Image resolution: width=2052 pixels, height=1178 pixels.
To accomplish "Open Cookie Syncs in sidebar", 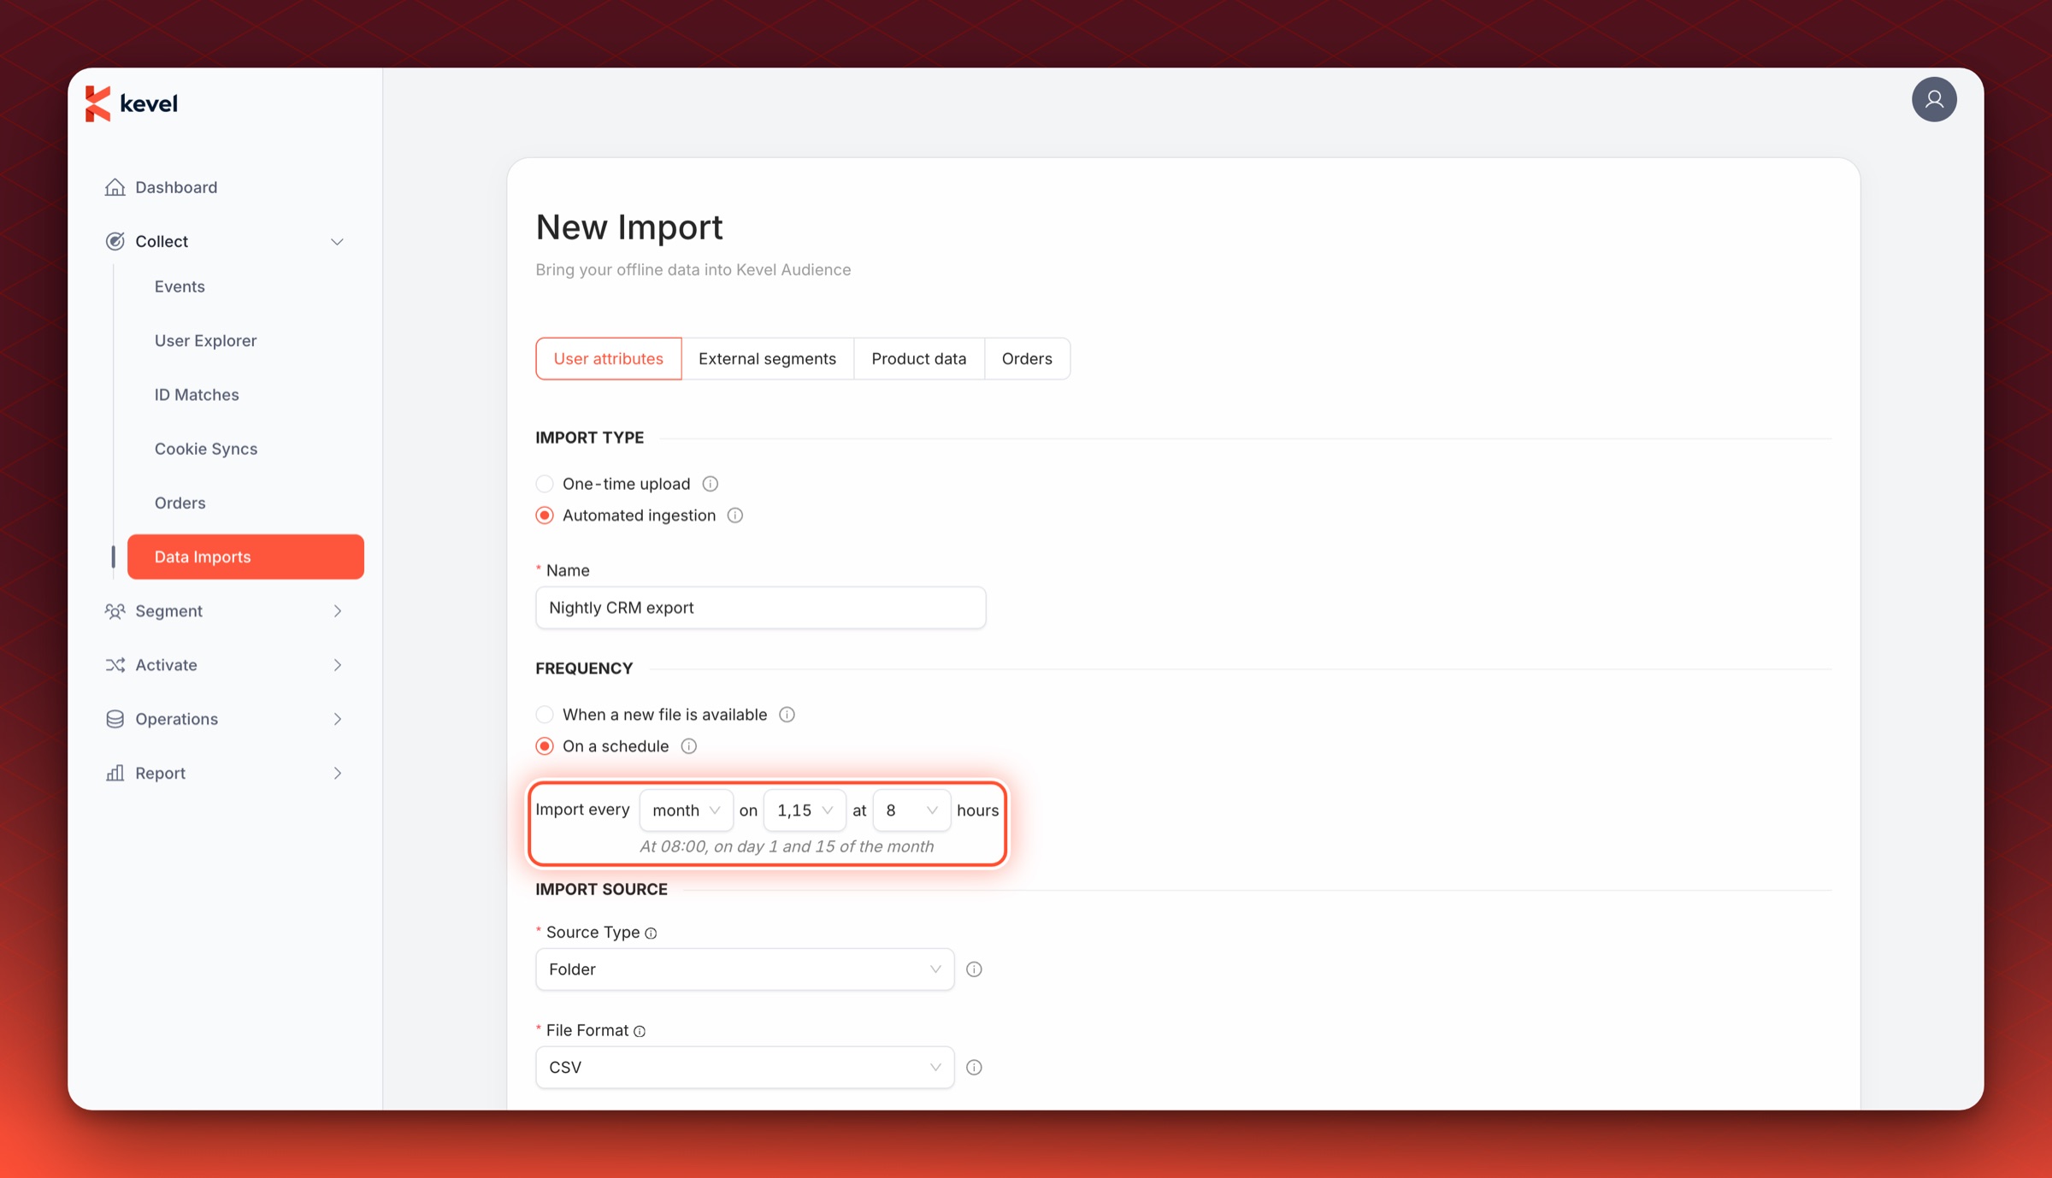I will point(206,449).
